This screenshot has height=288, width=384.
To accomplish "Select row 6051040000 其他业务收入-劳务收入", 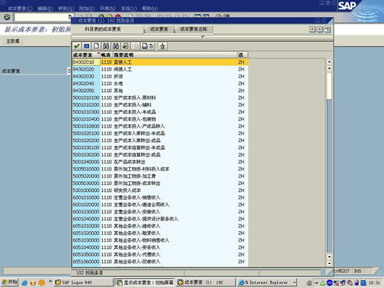I will [x=160, y=247].
